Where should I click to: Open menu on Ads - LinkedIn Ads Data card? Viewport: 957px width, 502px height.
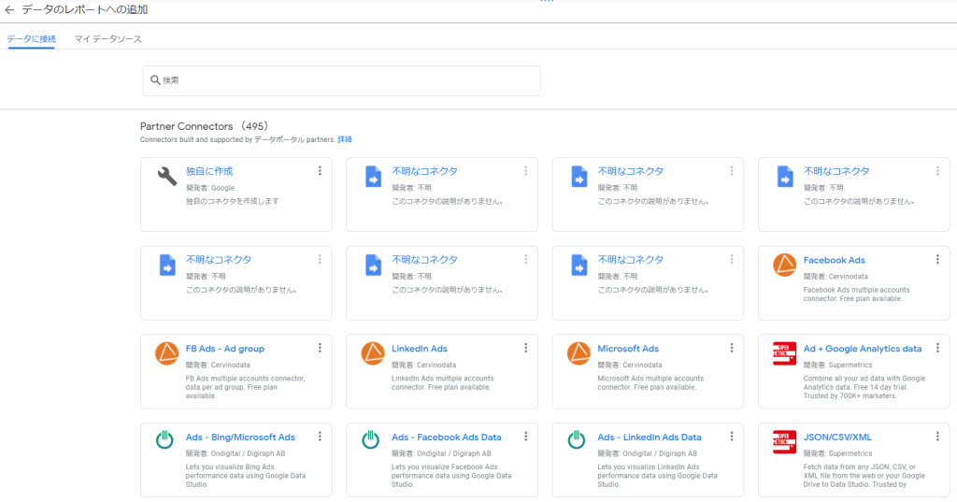pos(732,437)
